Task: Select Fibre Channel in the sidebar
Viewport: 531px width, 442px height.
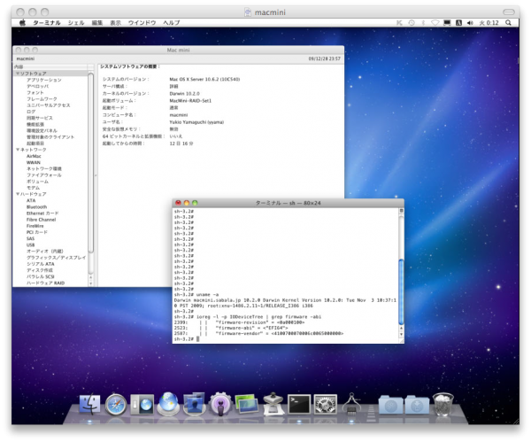Action: tap(42, 220)
